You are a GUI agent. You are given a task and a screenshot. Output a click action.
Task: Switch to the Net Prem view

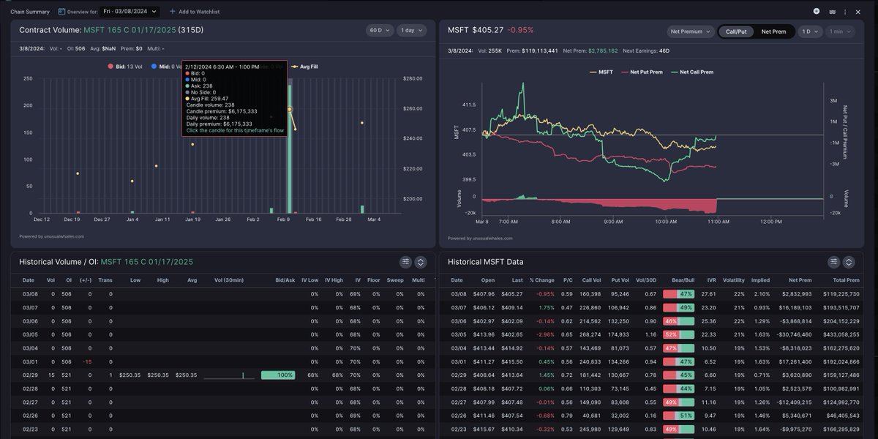(x=773, y=31)
